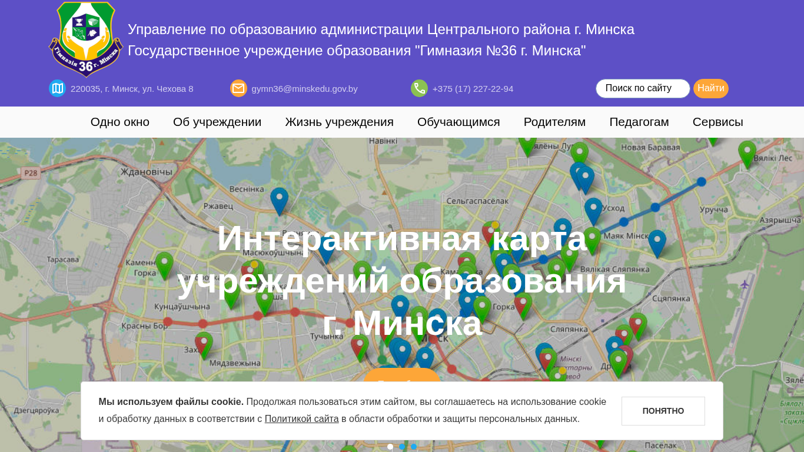
Task: Click the gymn36@minskedu.gov.by email address
Action: [304, 89]
